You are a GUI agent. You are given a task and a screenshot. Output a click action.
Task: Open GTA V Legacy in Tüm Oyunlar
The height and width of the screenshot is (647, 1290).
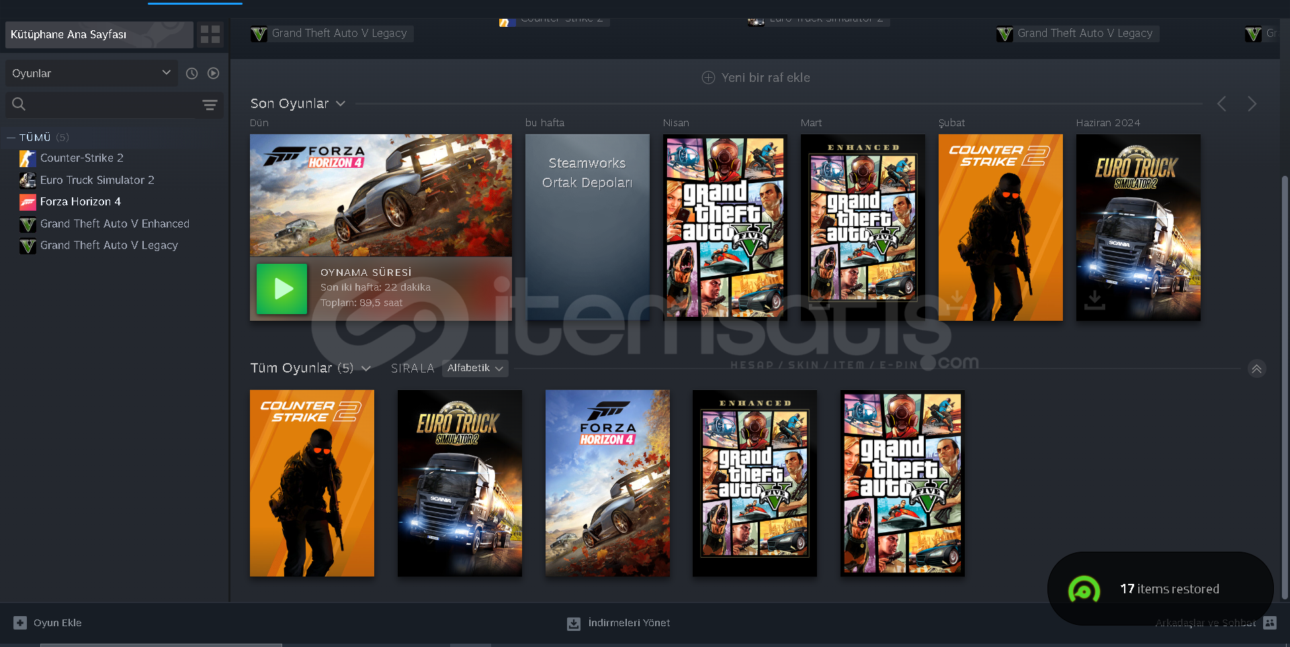tap(902, 483)
